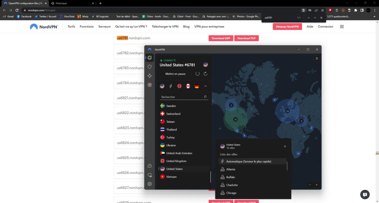Image resolution: width=379 pixels, height=203 pixels.
Task: Choose Chicago in the city list
Action: pyautogui.click(x=252, y=193)
